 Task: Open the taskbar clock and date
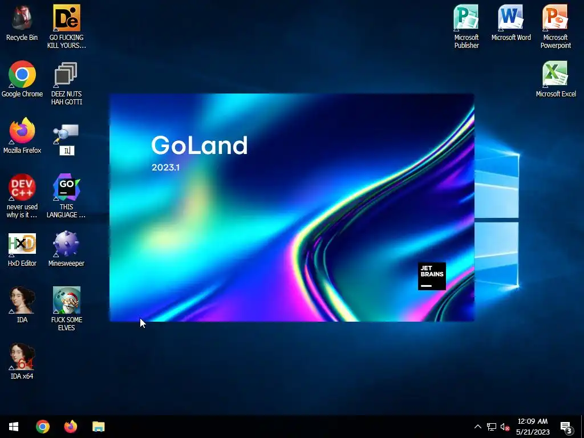click(533, 427)
